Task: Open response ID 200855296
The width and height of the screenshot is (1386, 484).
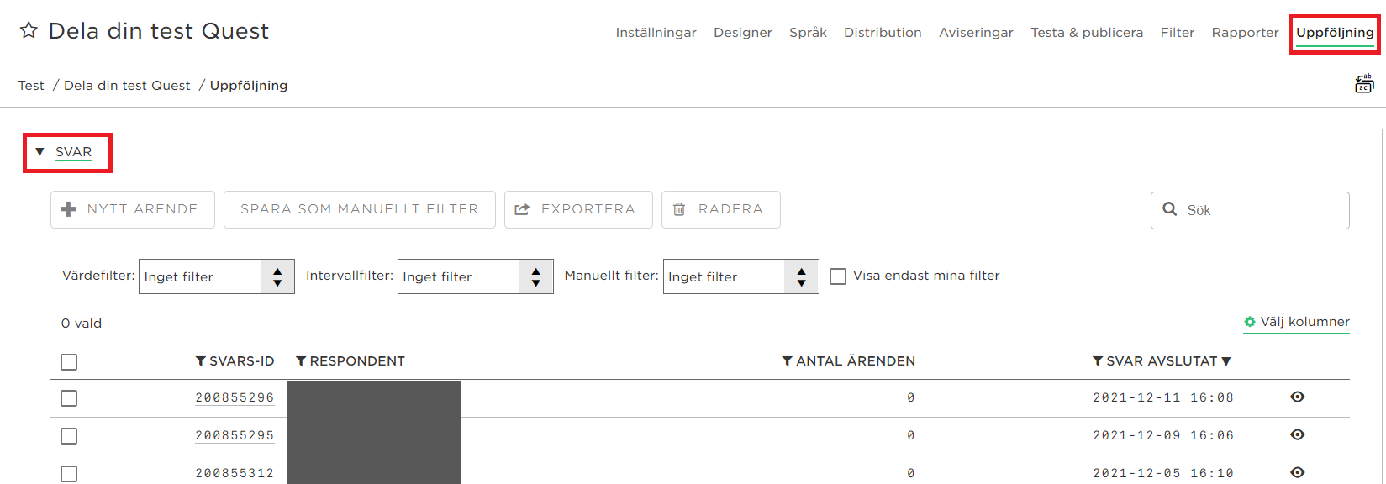Action: 235,398
